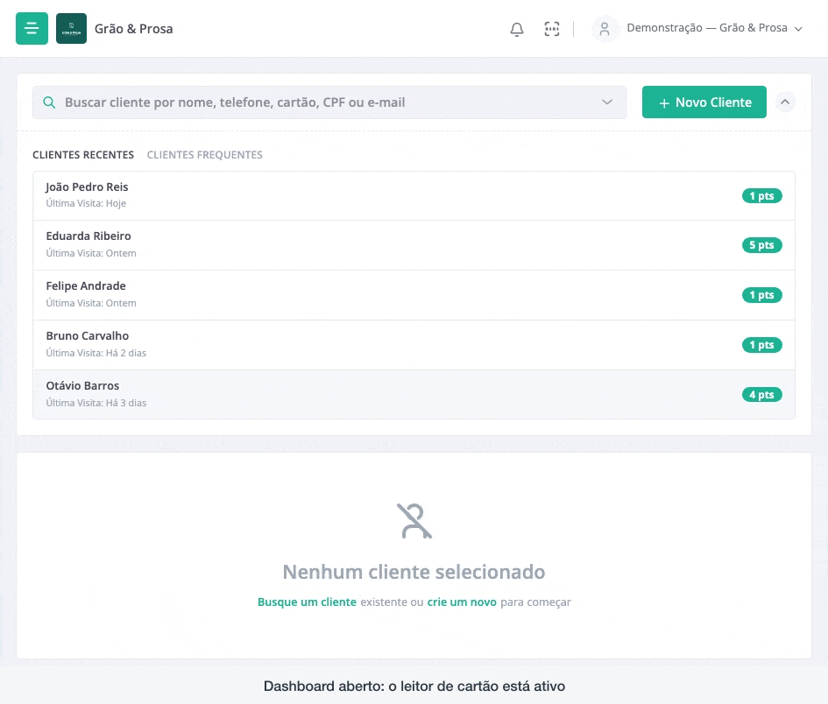Click the Última Visita: Hoje text
Viewport: 828px width, 704px height.
click(x=86, y=203)
